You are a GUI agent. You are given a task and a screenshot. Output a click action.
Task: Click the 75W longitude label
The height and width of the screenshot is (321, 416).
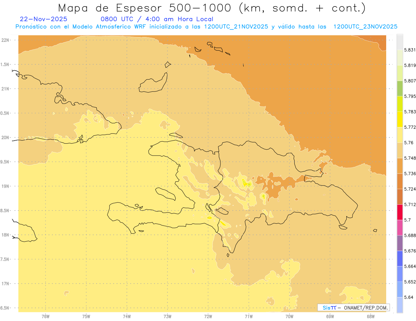(86, 316)
